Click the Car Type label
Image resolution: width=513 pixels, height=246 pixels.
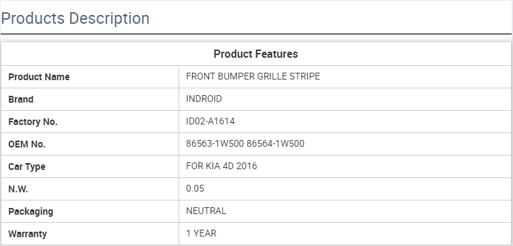click(27, 166)
